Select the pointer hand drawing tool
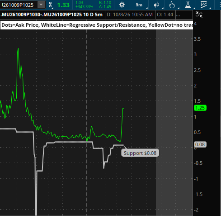Viewport: 221px width, 216px height. [x=172, y=5]
